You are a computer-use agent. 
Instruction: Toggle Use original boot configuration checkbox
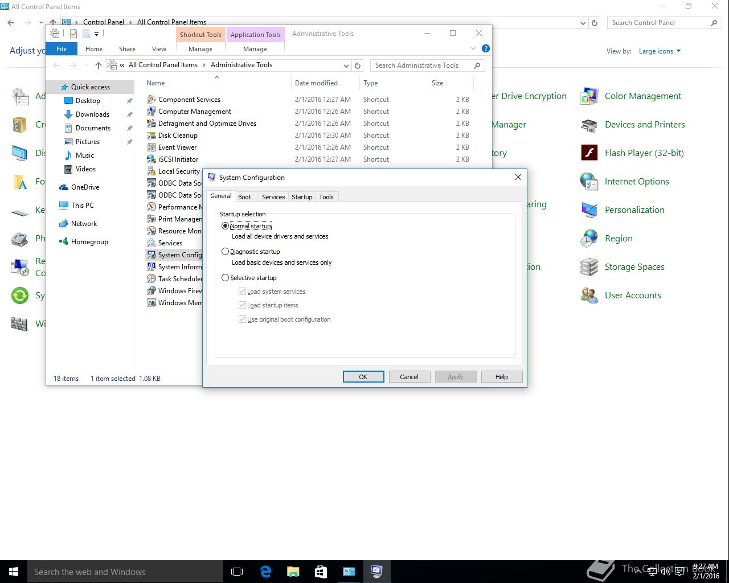242,319
